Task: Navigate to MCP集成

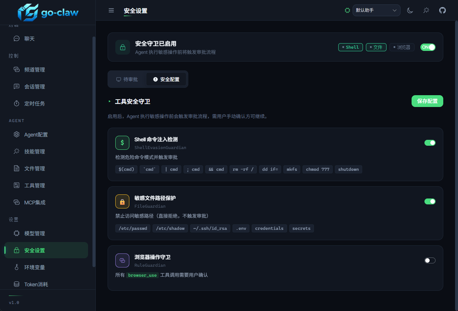Action: (x=46, y=202)
